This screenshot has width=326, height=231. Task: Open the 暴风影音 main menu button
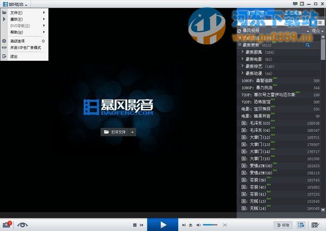pos(15,4)
